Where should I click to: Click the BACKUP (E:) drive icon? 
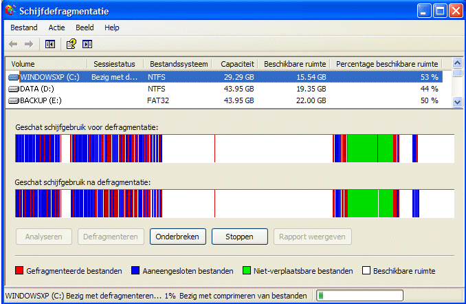(14, 101)
